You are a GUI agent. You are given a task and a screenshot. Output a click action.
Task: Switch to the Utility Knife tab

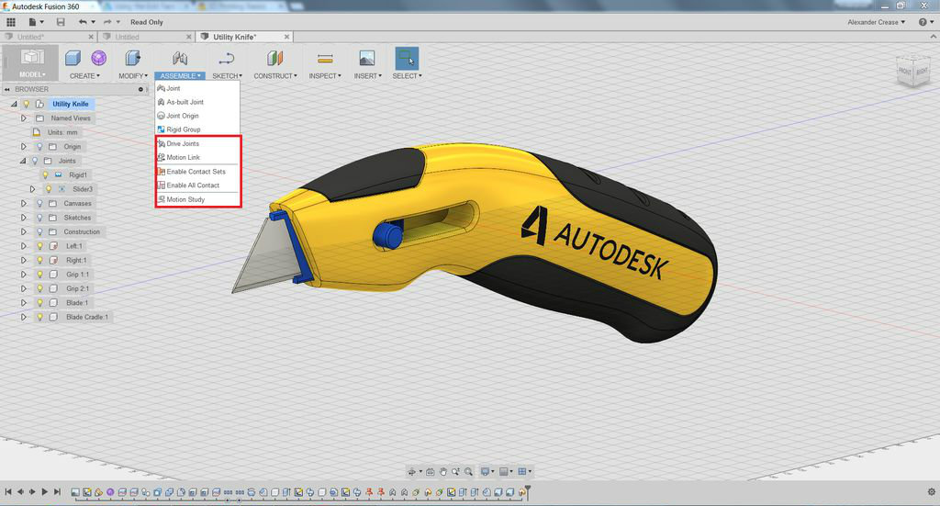[x=234, y=37]
